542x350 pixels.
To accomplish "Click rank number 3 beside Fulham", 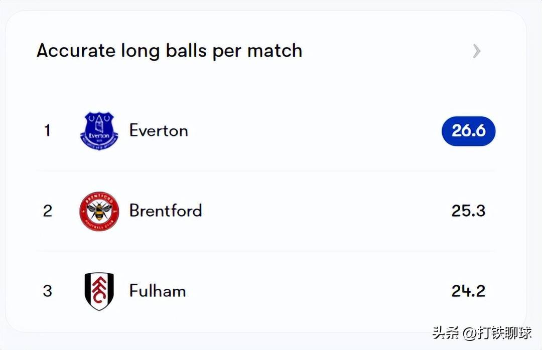I will pos(48,291).
